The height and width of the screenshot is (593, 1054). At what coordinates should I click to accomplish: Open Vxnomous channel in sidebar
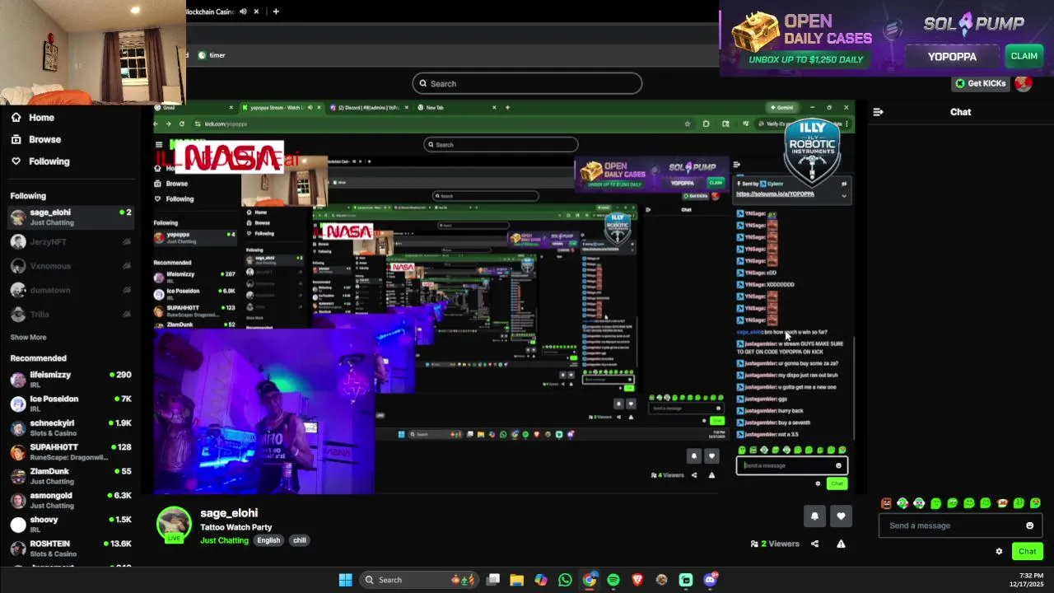70,266
